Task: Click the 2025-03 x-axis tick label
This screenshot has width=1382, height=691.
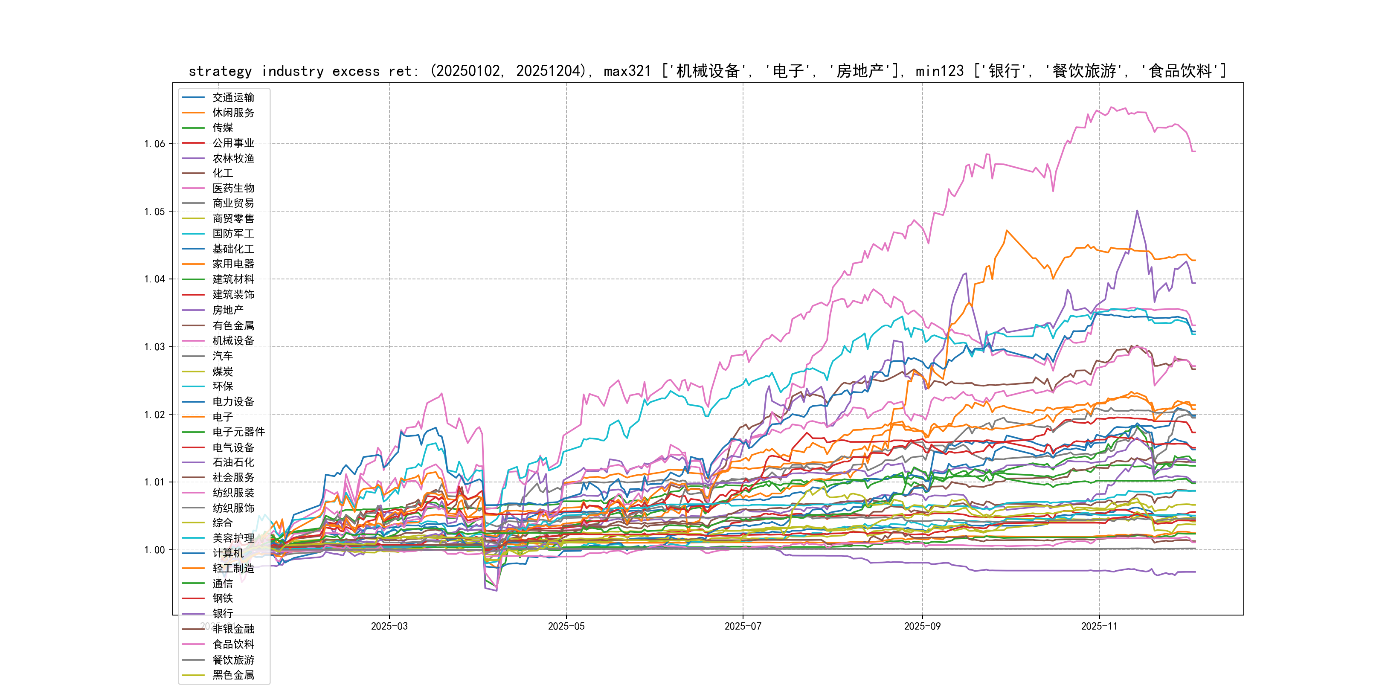Action: pyautogui.click(x=389, y=626)
